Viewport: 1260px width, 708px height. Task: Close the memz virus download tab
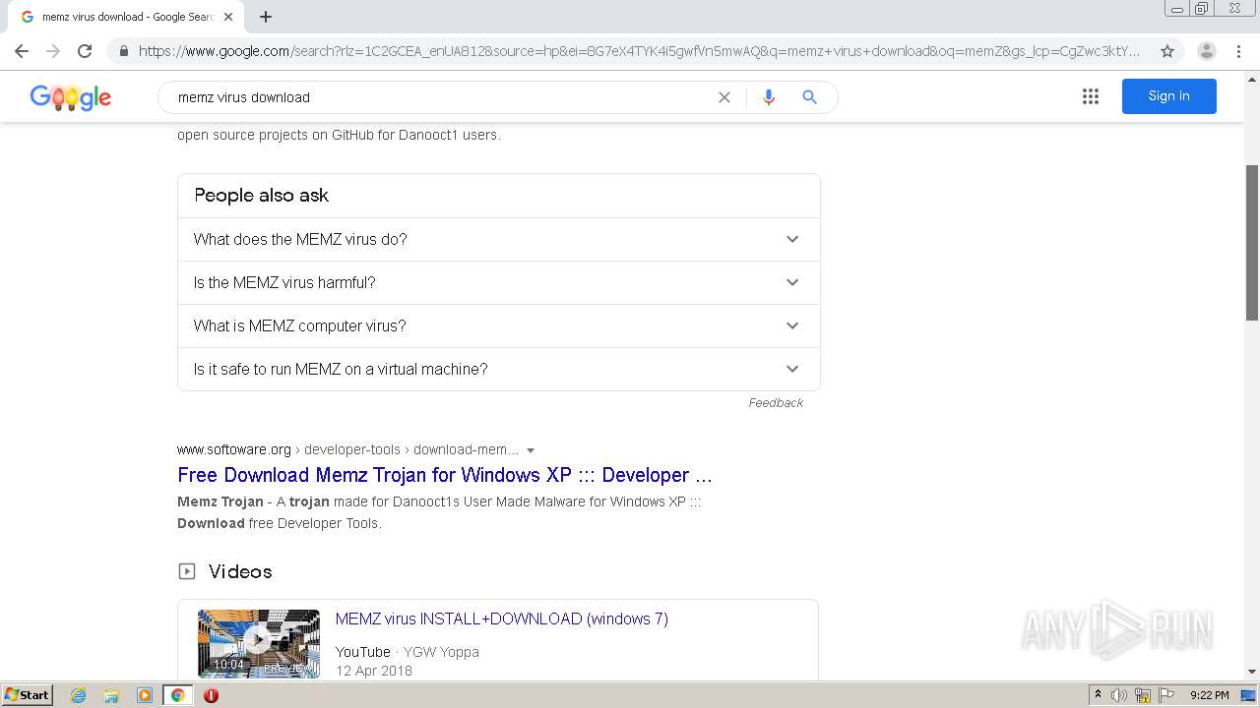[x=228, y=17]
